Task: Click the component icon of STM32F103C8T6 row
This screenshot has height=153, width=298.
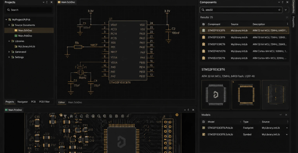Action: tap(204, 30)
